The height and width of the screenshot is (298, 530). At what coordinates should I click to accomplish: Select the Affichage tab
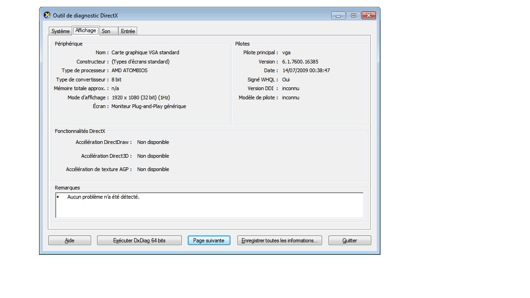(86, 30)
